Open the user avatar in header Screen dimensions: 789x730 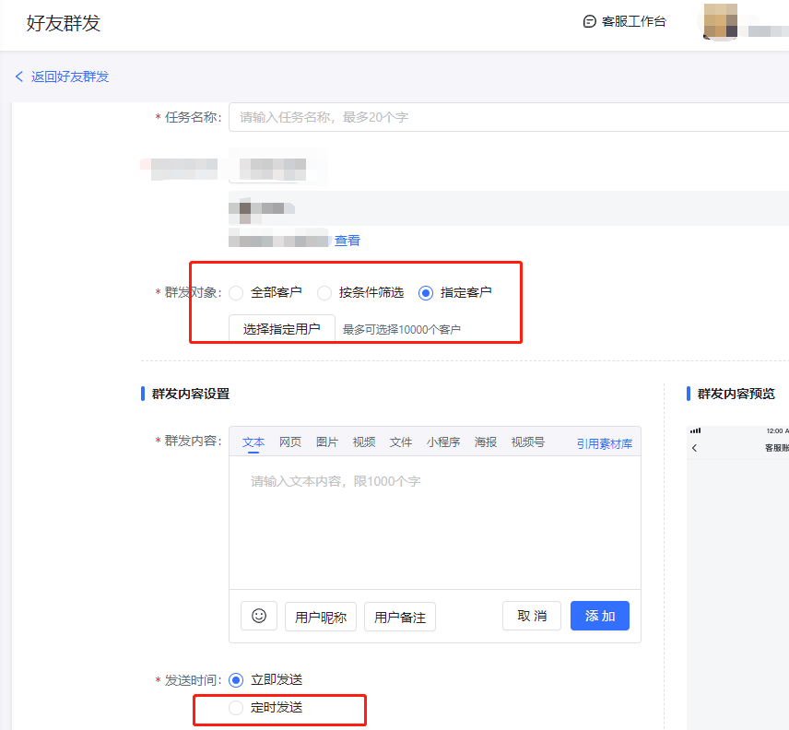click(720, 21)
